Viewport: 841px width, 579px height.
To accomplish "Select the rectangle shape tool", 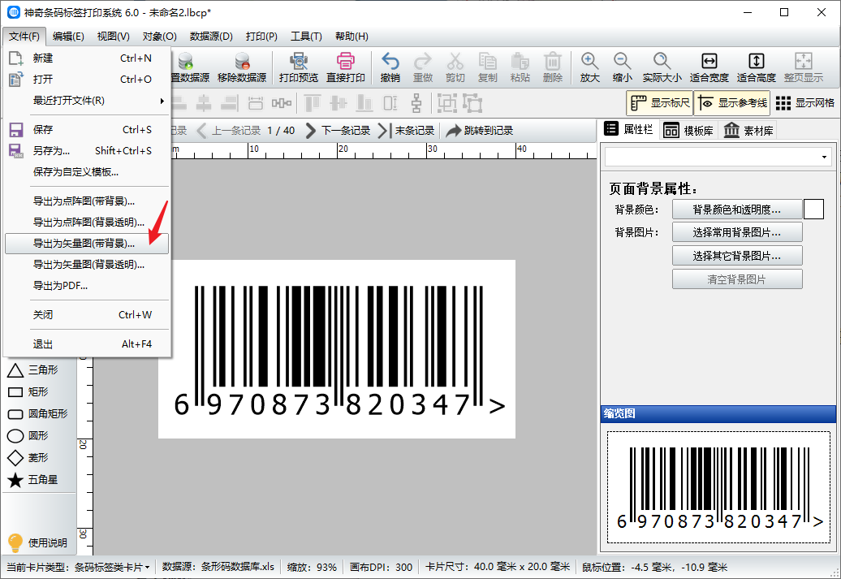I will pos(28,392).
